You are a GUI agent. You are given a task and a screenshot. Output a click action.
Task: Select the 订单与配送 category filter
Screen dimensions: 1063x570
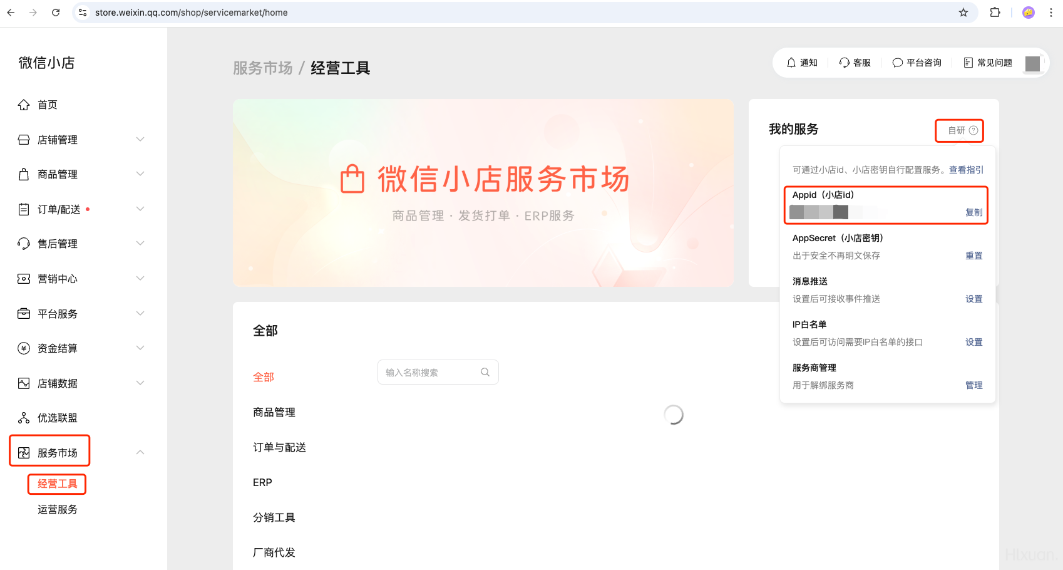coord(279,447)
